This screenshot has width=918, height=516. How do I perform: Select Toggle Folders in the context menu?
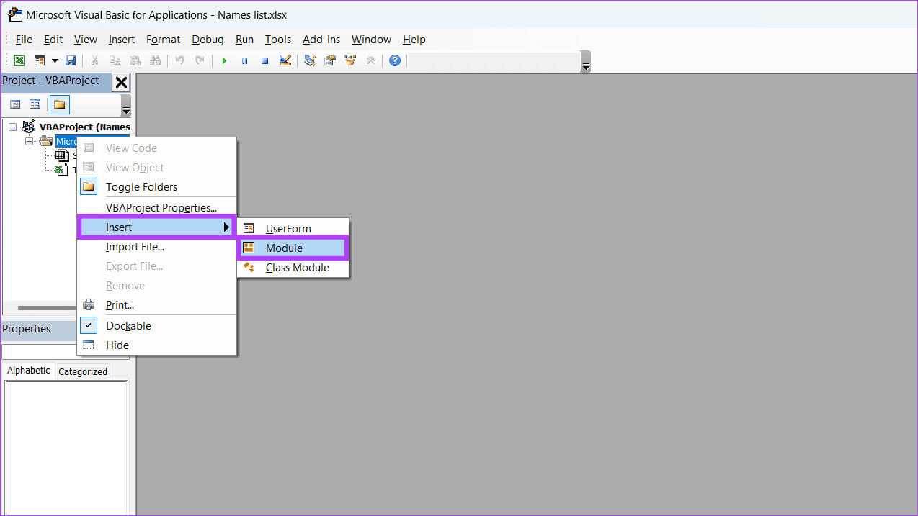pos(141,187)
